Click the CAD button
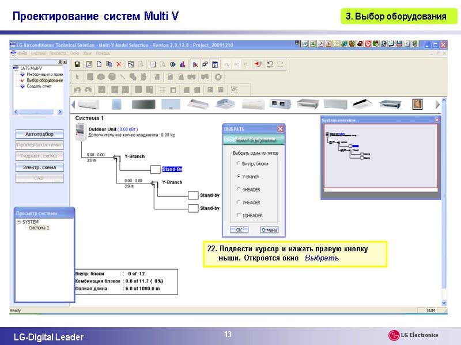This screenshot has height=345, width=461. point(39,178)
